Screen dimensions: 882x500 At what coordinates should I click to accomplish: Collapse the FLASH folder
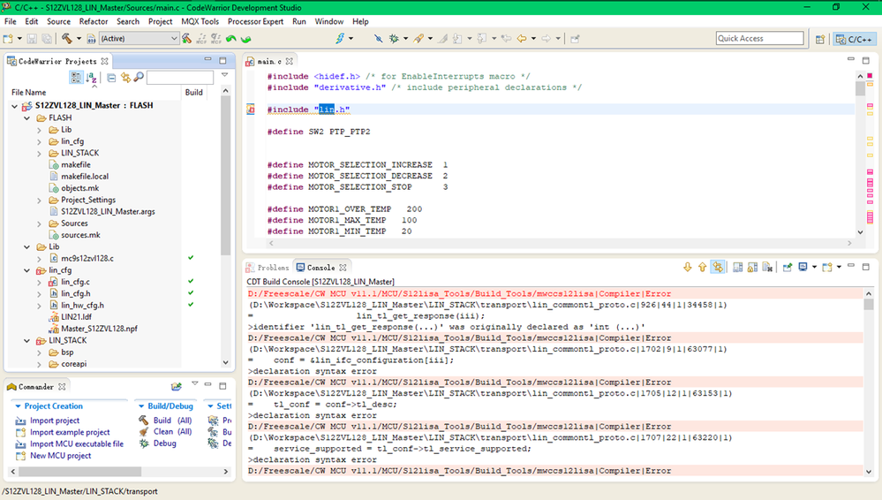coord(27,118)
